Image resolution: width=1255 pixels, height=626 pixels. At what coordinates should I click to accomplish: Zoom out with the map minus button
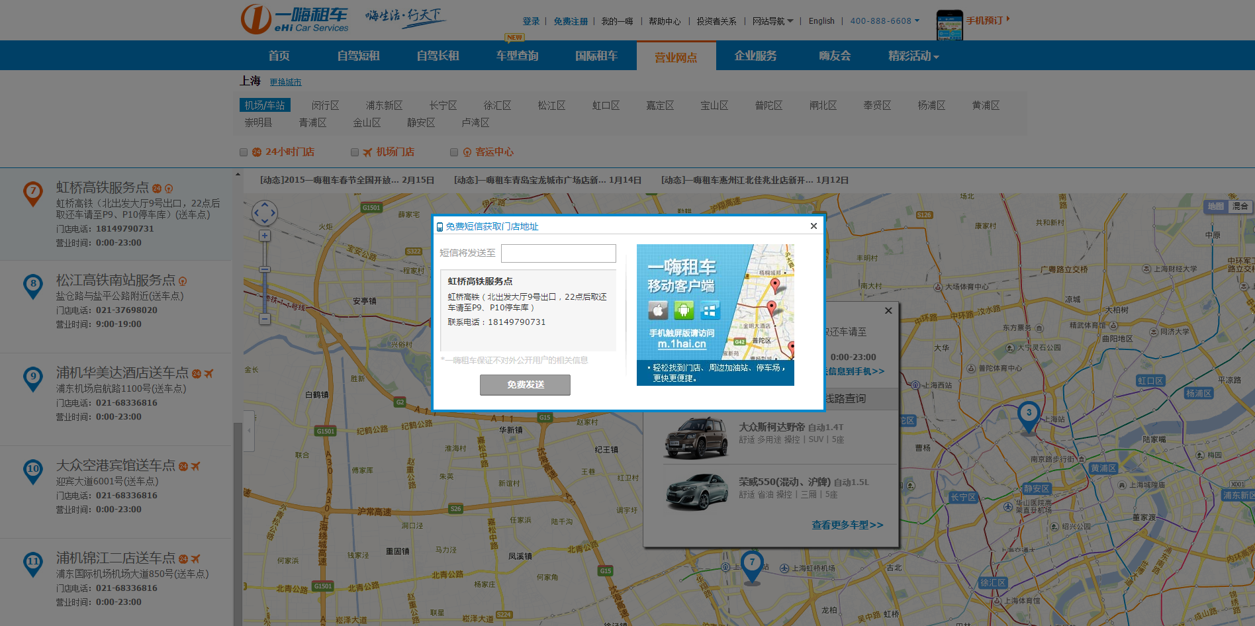[x=264, y=319]
